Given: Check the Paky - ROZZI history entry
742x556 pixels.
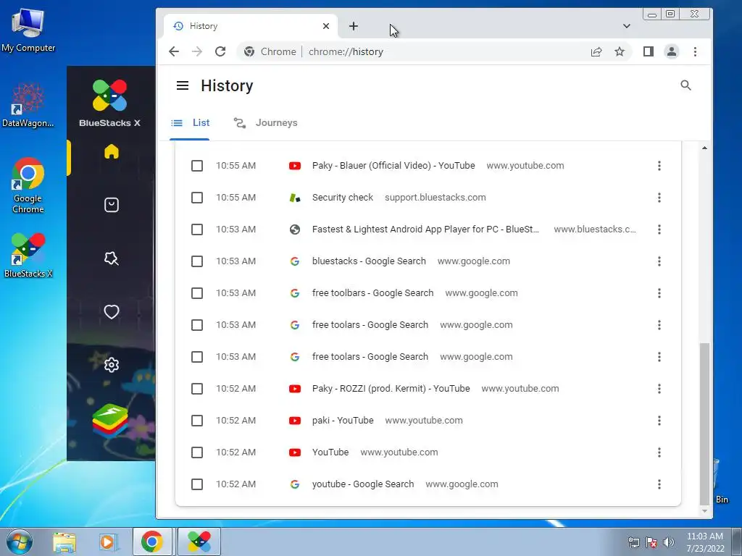Looking at the screenshot, I should [197, 389].
